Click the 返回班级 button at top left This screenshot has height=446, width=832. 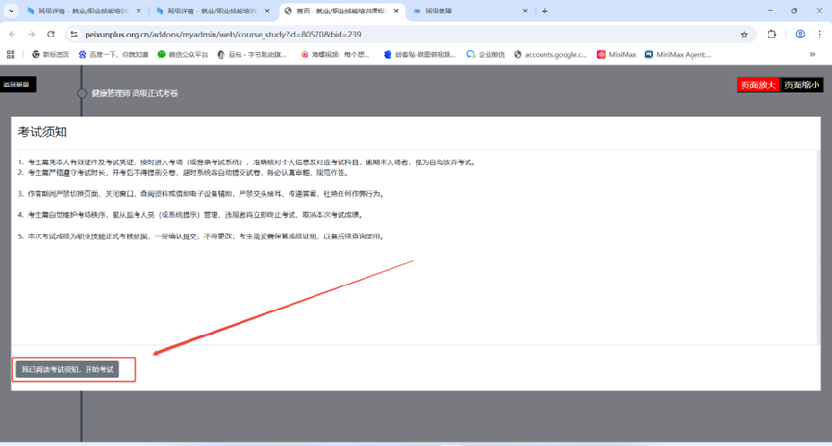pyautogui.click(x=17, y=85)
